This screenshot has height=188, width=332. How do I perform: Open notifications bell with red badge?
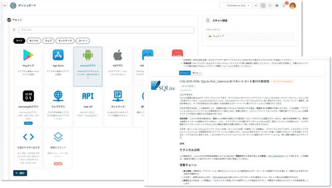tap(284, 6)
